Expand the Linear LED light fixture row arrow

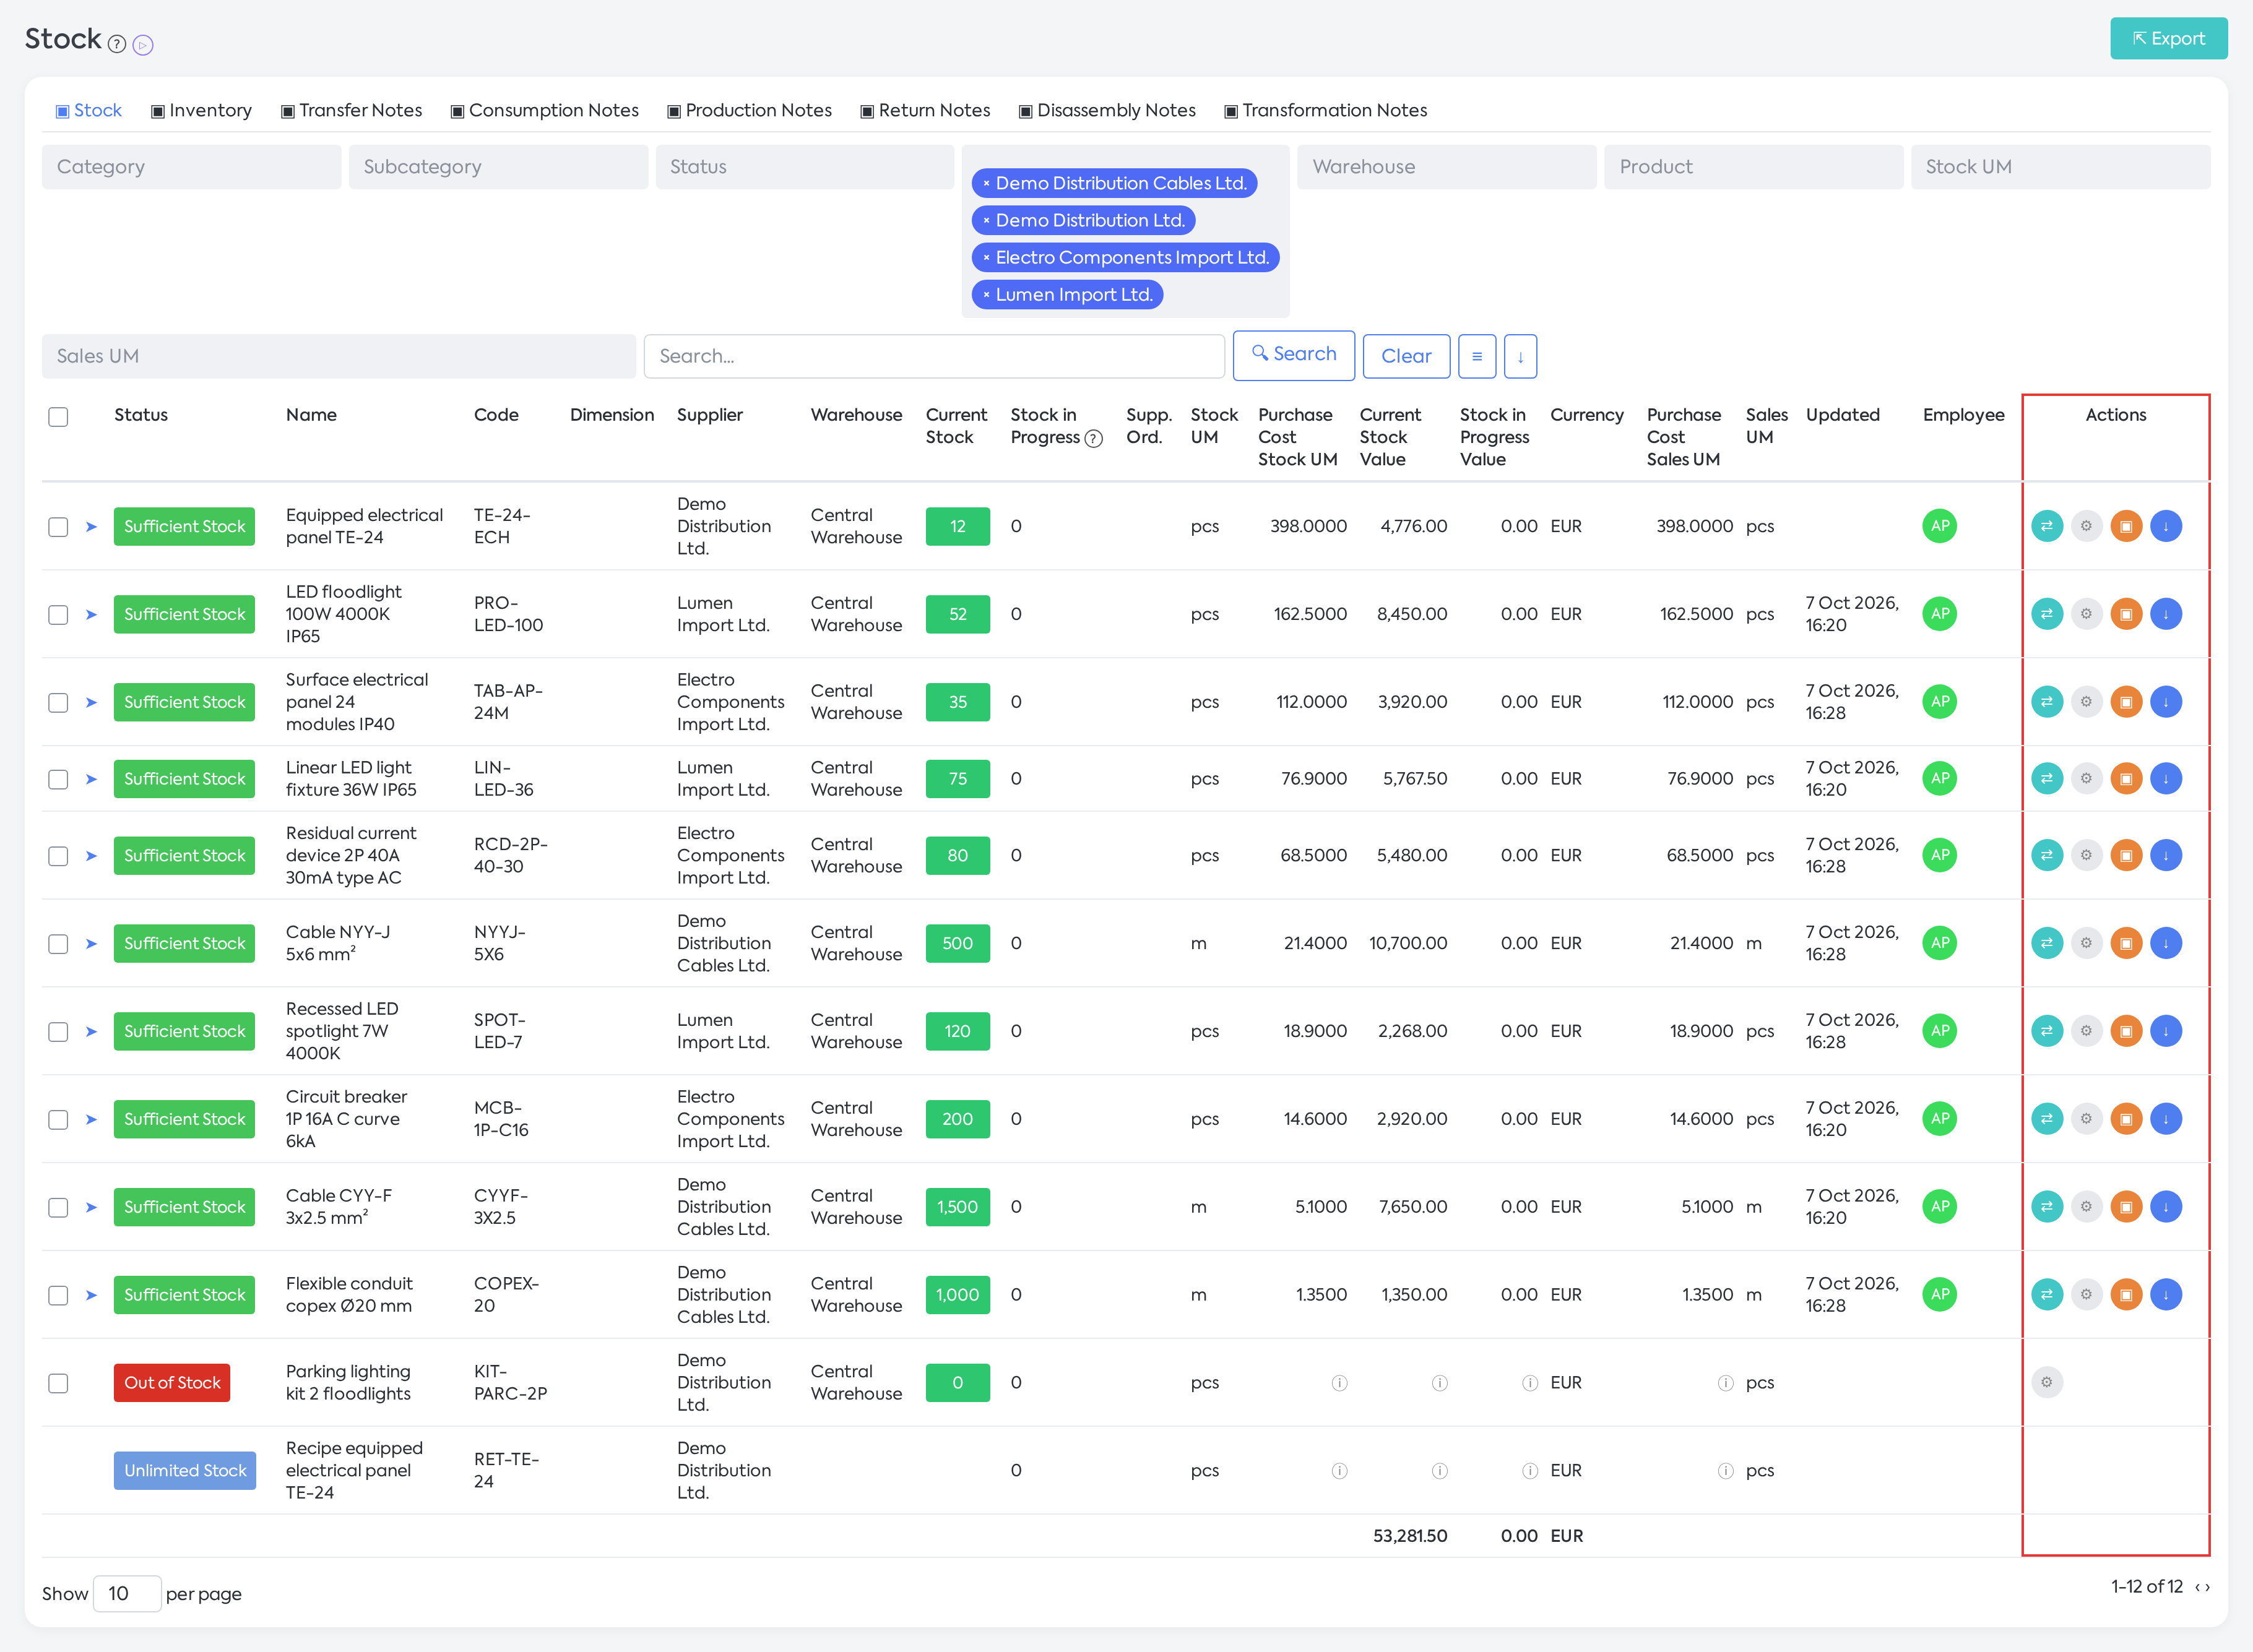pyautogui.click(x=91, y=779)
